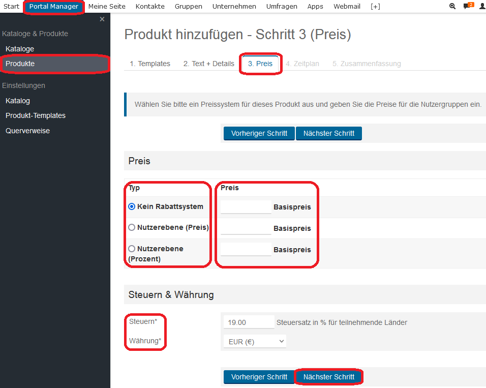Select the Nutzerebene (Preis) radio option
The image size is (486, 388).
coord(132,228)
